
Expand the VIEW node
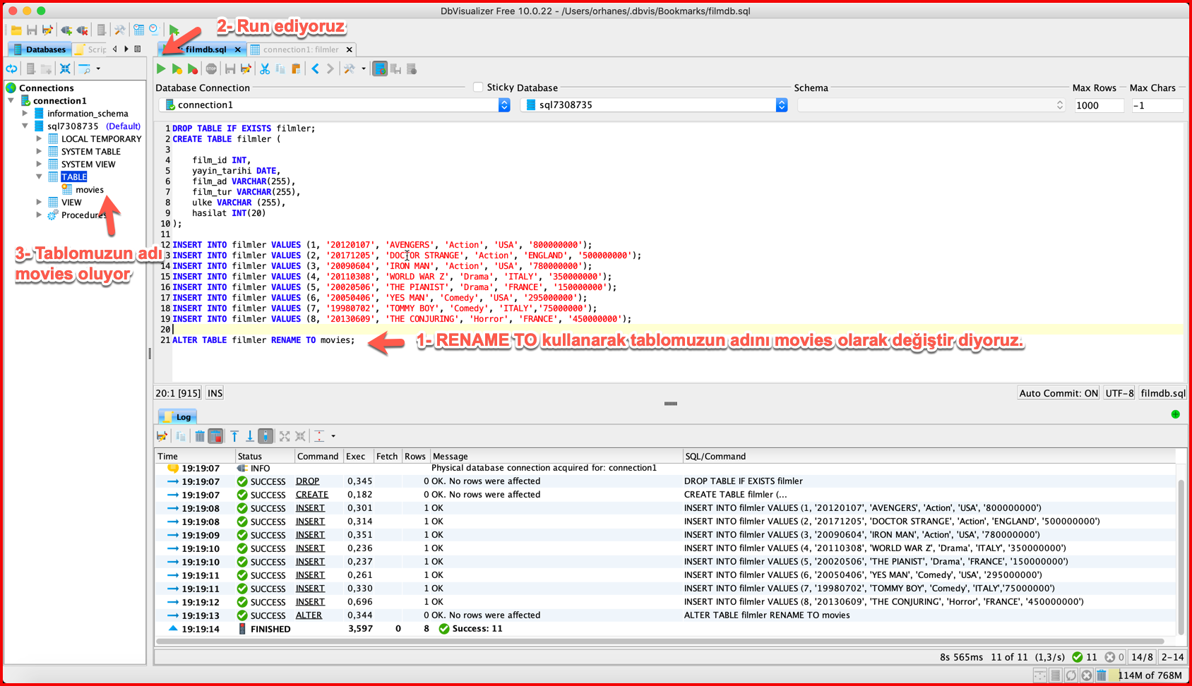pos(40,203)
